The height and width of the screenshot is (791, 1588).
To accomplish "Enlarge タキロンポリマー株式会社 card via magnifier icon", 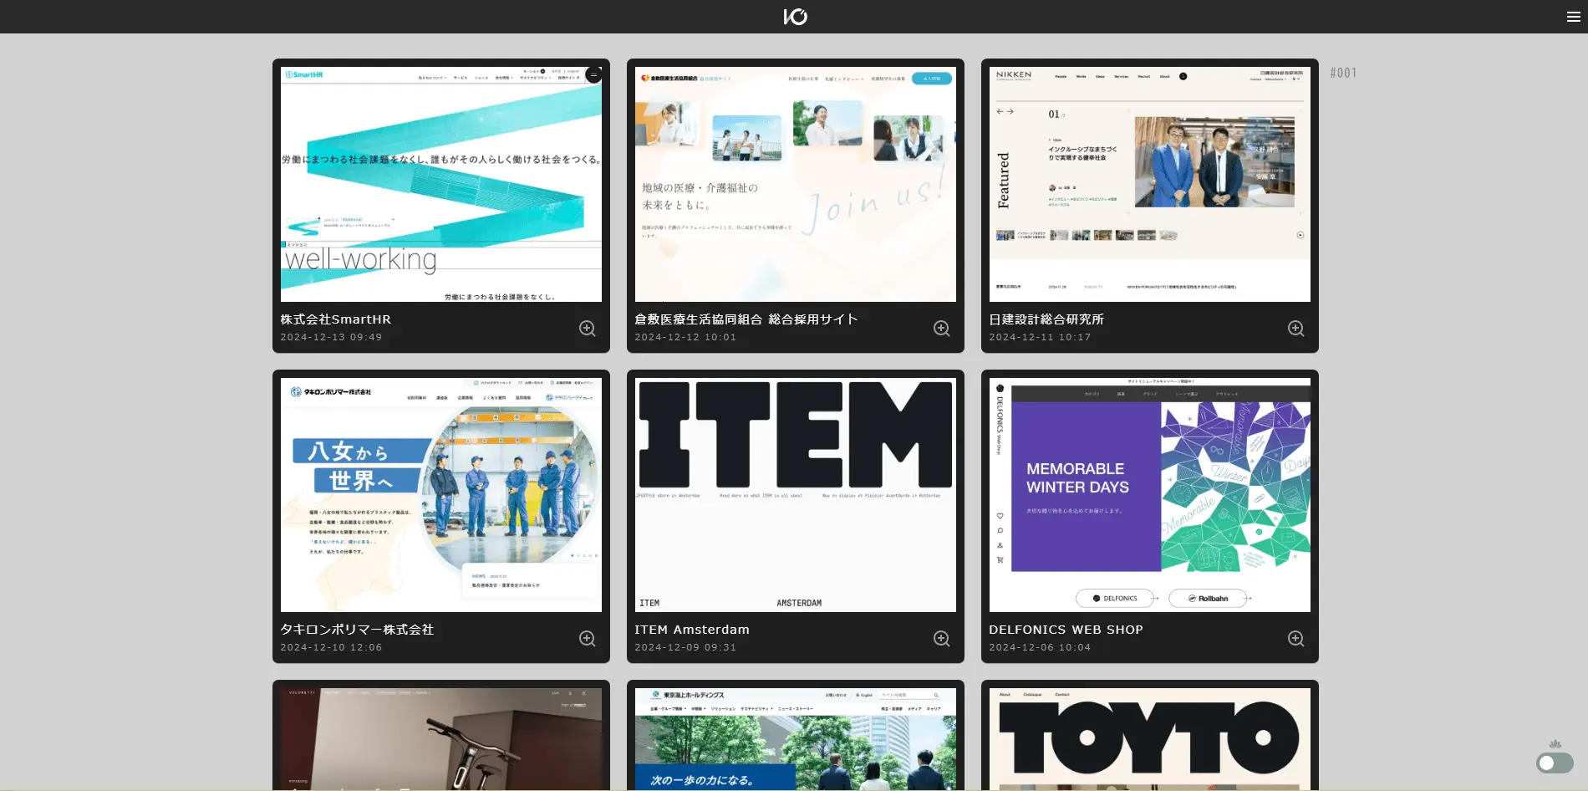I will click(588, 639).
